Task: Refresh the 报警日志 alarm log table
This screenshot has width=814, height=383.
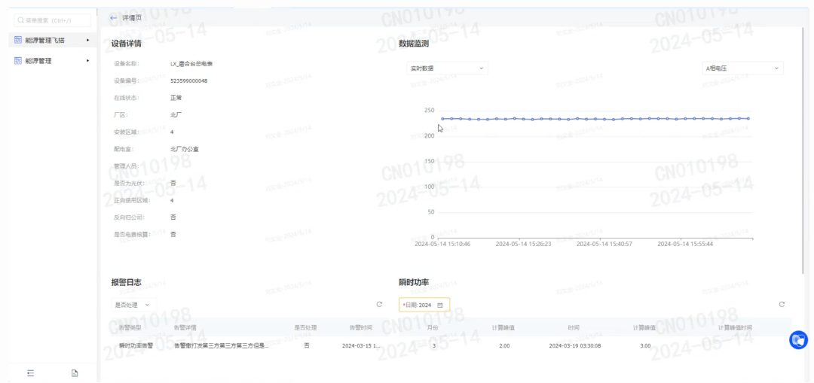Action: click(x=379, y=304)
